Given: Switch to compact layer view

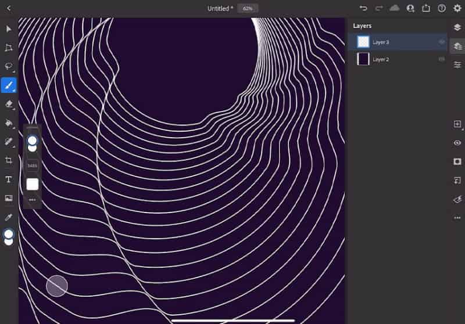Looking at the screenshot, I should coord(457,27).
